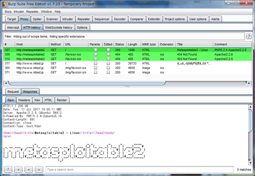Toggle Params checkbox for request 309

pyautogui.click(x=95, y=54)
